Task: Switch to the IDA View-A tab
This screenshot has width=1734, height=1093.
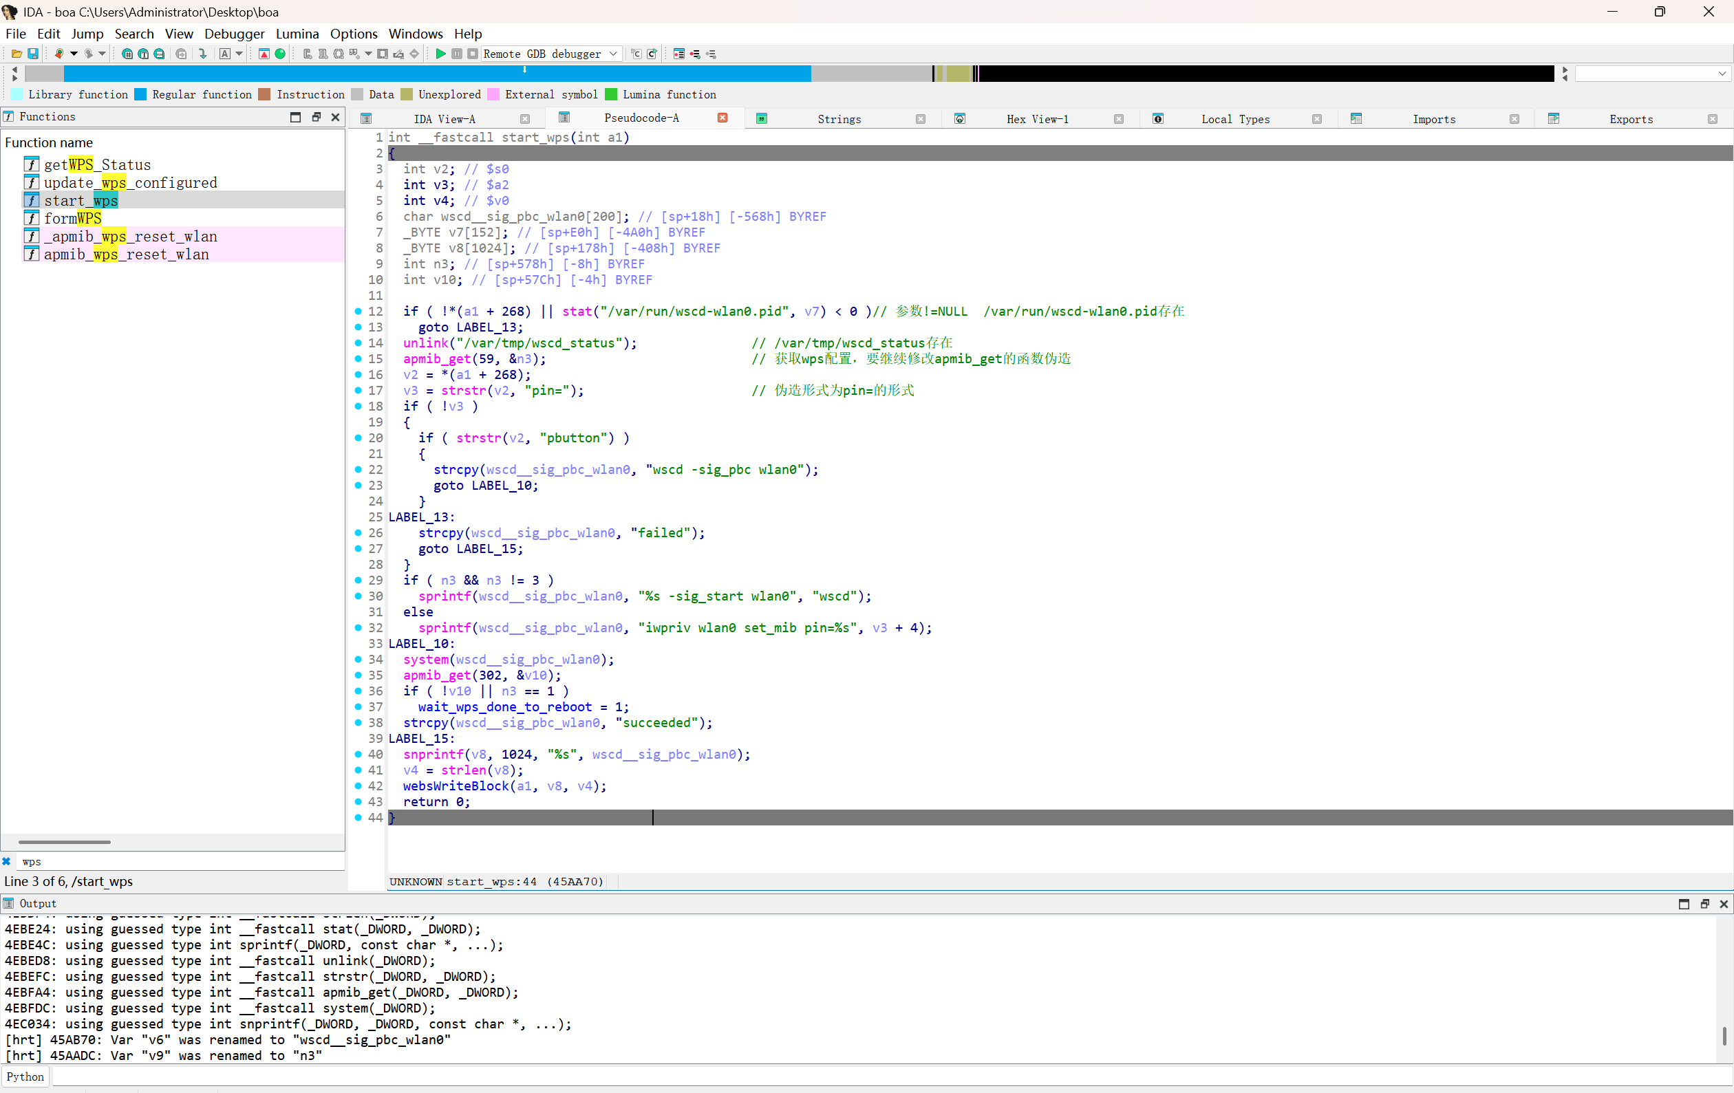Action: [x=445, y=120]
